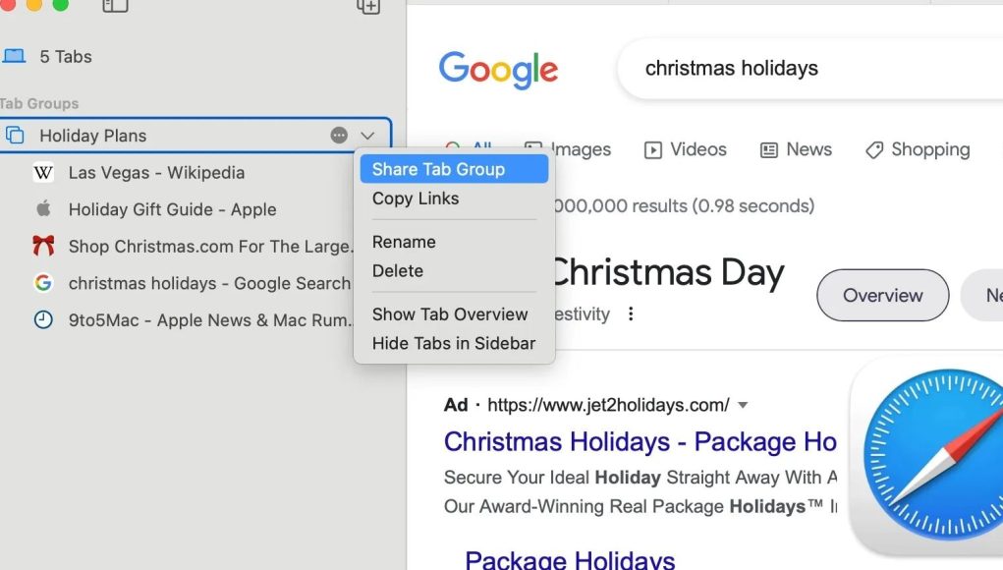Select the 5 Tabs laptop icon

pos(14,56)
